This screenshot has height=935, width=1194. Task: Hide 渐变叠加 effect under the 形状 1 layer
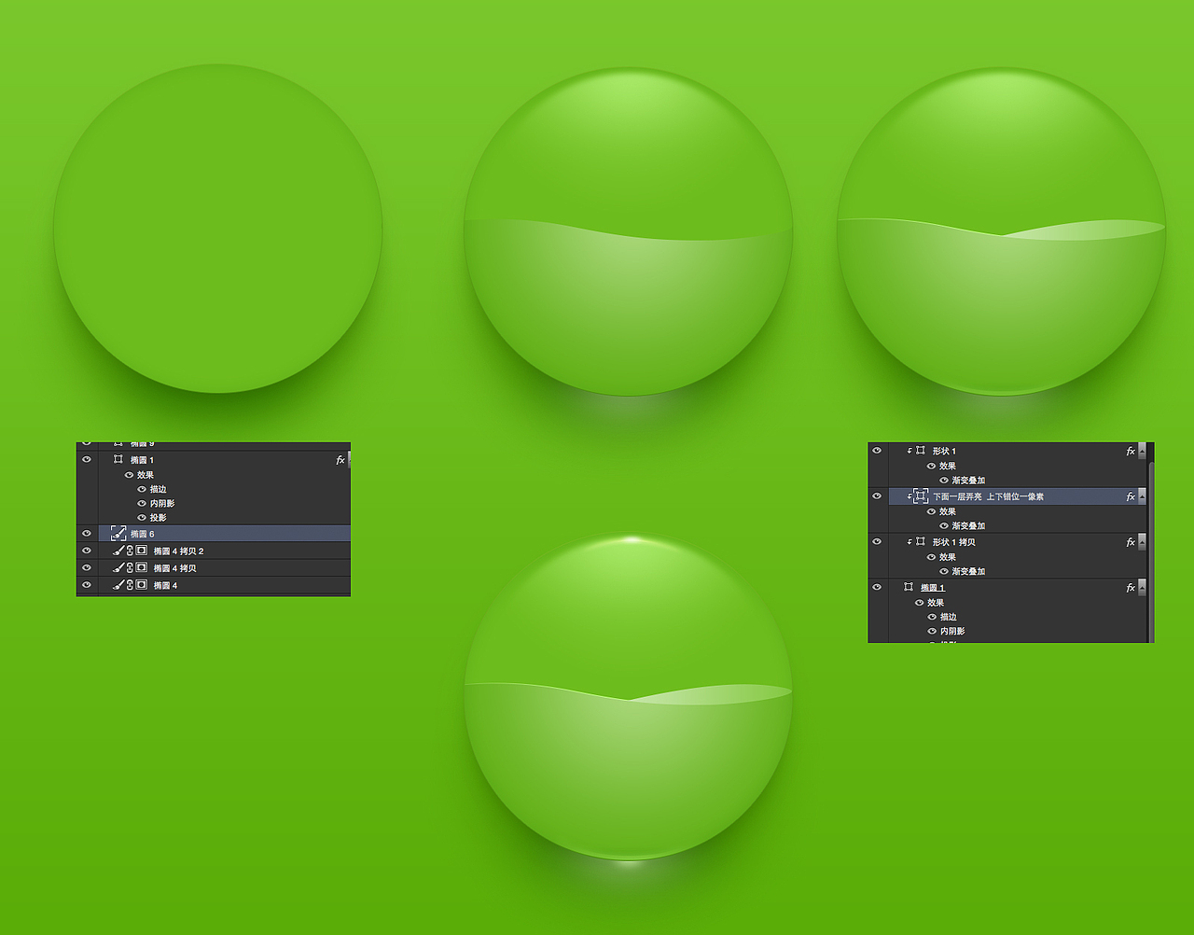(944, 481)
